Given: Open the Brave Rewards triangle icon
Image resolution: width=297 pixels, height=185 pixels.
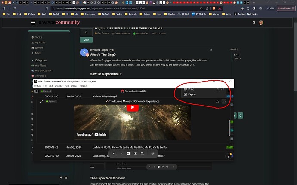Looking at the screenshot, I should pyautogui.click(x=220, y=9).
